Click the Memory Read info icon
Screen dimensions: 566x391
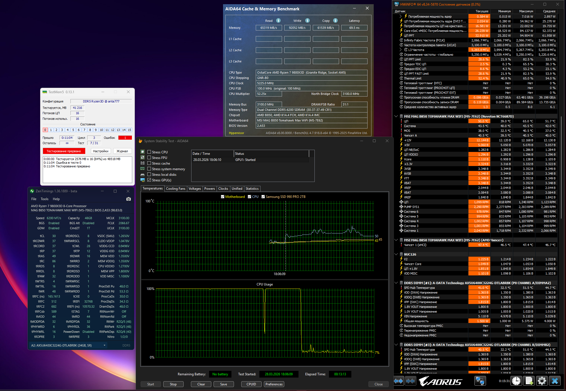point(278,20)
